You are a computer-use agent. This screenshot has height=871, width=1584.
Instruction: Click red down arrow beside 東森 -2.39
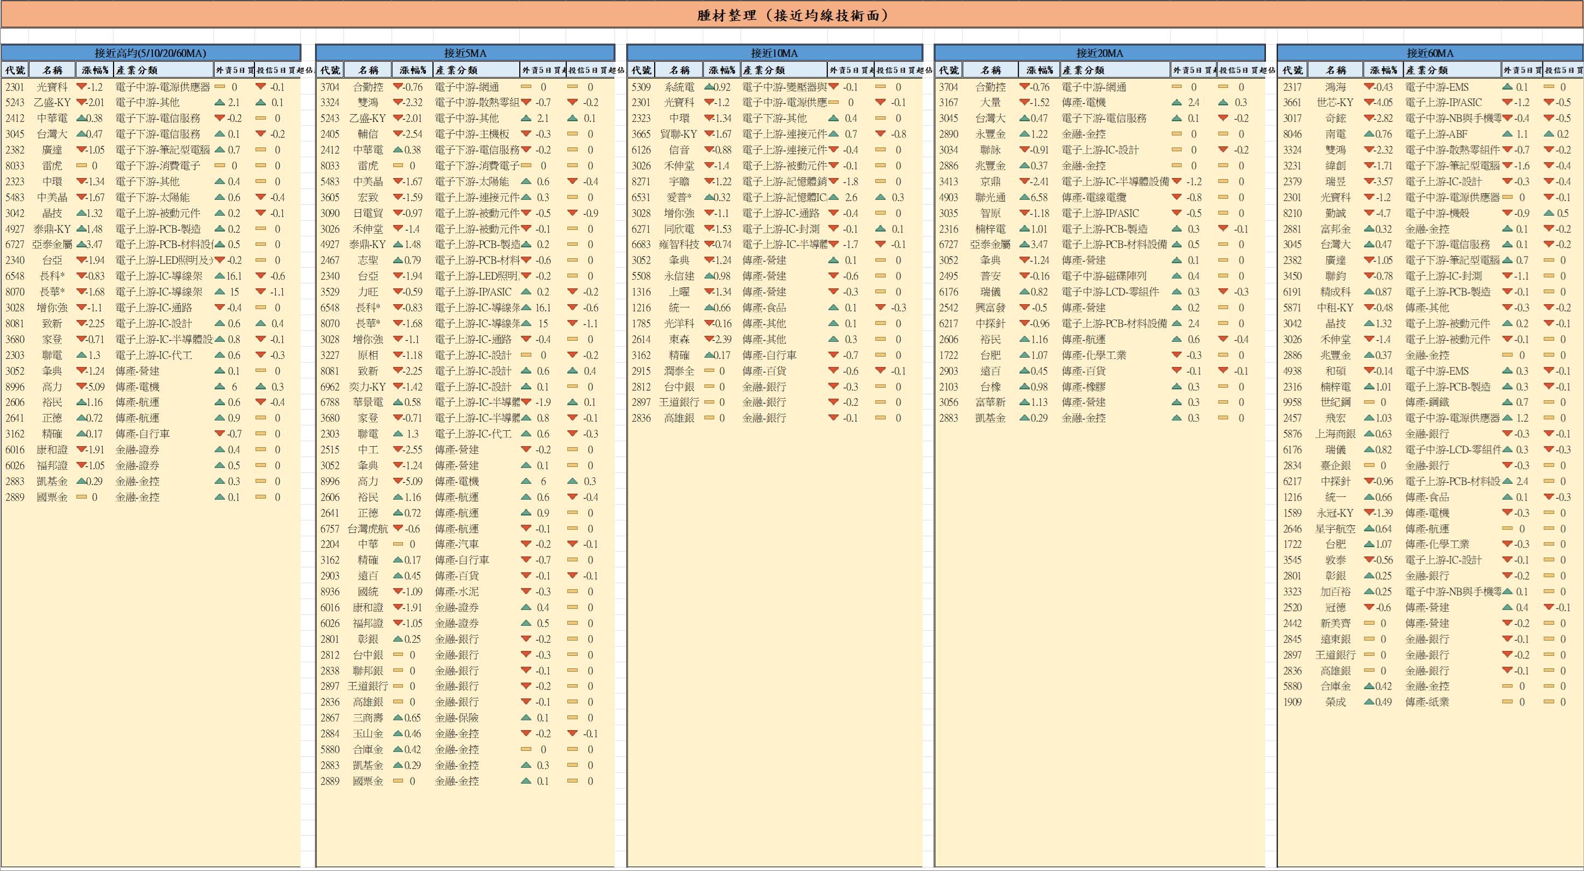click(709, 340)
